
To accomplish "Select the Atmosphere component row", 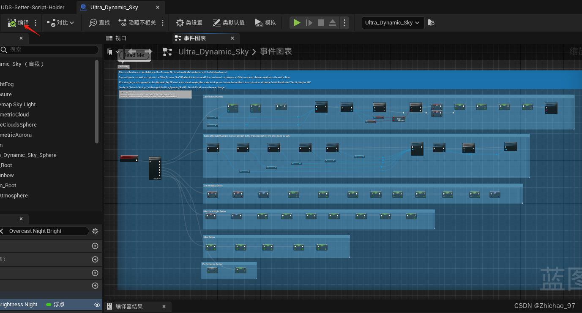I will click(x=47, y=196).
